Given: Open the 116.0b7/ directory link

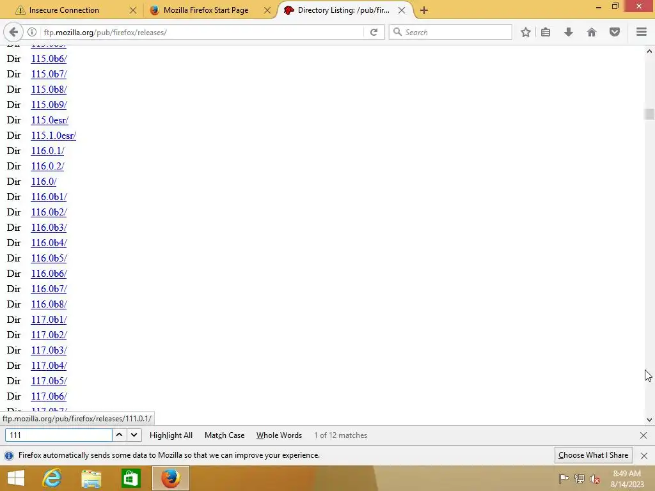Looking at the screenshot, I should (x=49, y=289).
